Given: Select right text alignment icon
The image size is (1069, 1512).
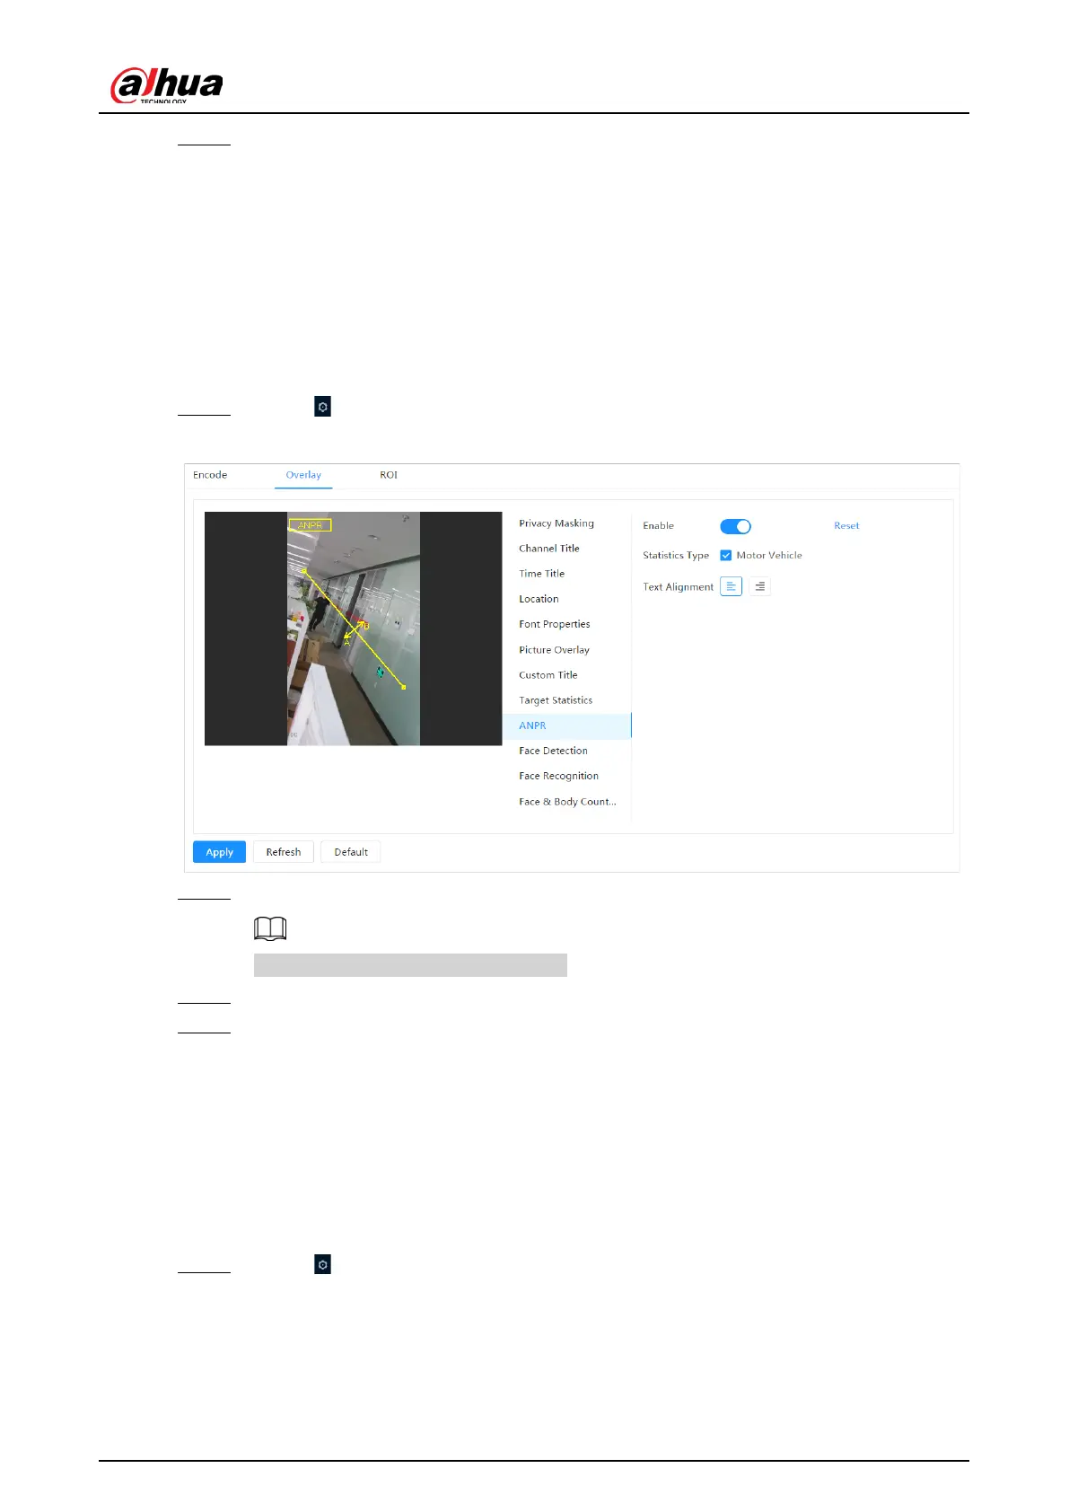Looking at the screenshot, I should [759, 586].
